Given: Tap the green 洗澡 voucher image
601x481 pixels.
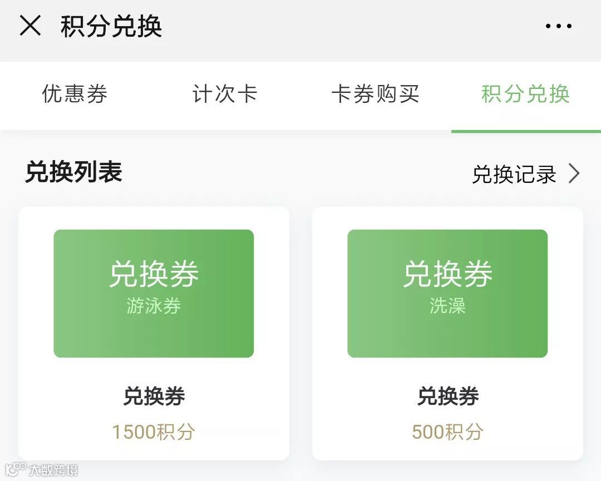Looking at the screenshot, I should point(447,294).
